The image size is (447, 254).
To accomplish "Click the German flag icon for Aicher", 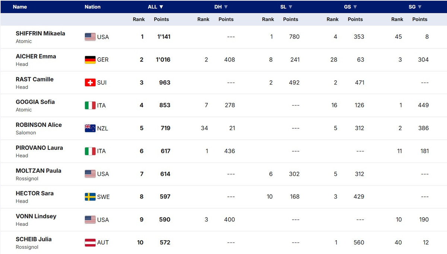I will tap(90, 60).
